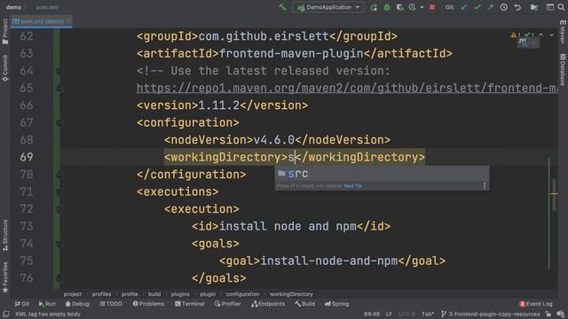Change LF line separator in status bar
Screen dimensions: 568x319
tap(389, 314)
